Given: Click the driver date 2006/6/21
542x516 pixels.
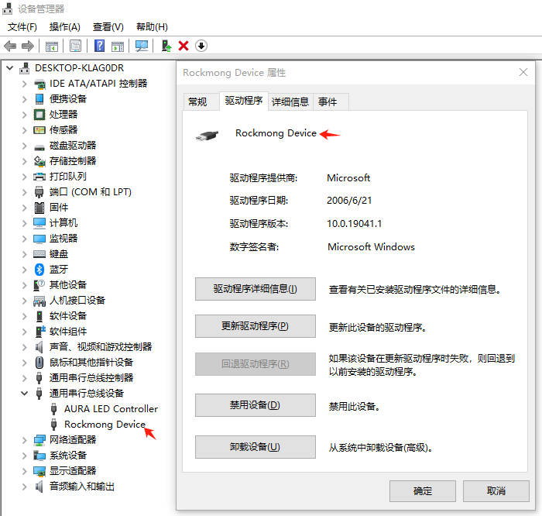Looking at the screenshot, I should point(349,201).
